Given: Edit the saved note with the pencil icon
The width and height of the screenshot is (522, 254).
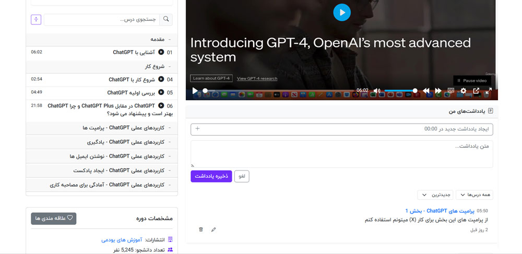Looking at the screenshot, I should [x=213, y=229].
